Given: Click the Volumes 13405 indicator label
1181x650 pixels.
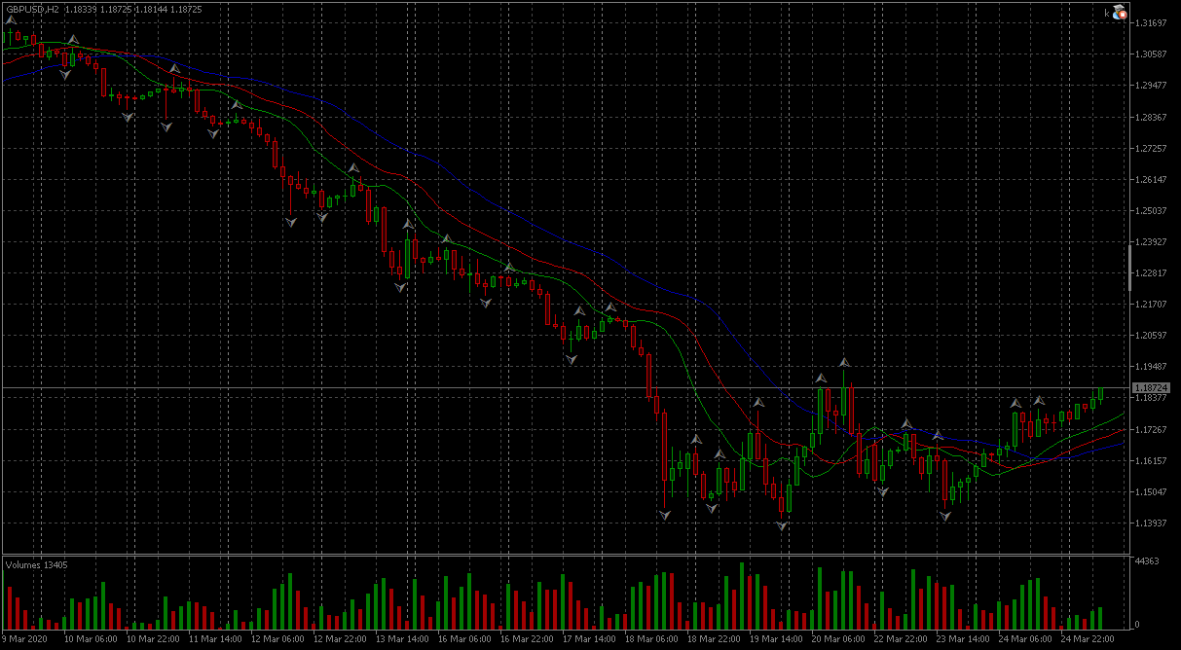Looking at the screenshot, I should (x=36, y=564).
